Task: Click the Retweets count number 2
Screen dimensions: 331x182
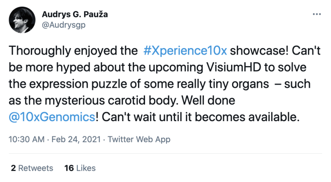Action: [13, 168]
